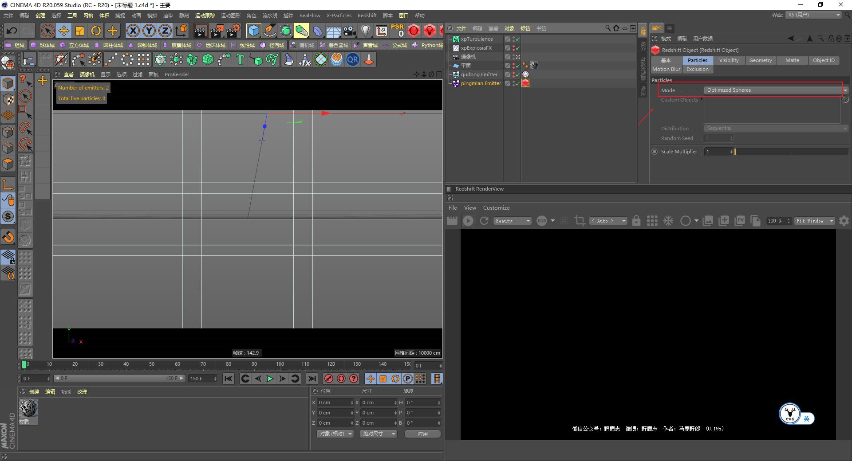Select the Rotate tool
This screenshot has width=852, height=461.
pos(96,31)
